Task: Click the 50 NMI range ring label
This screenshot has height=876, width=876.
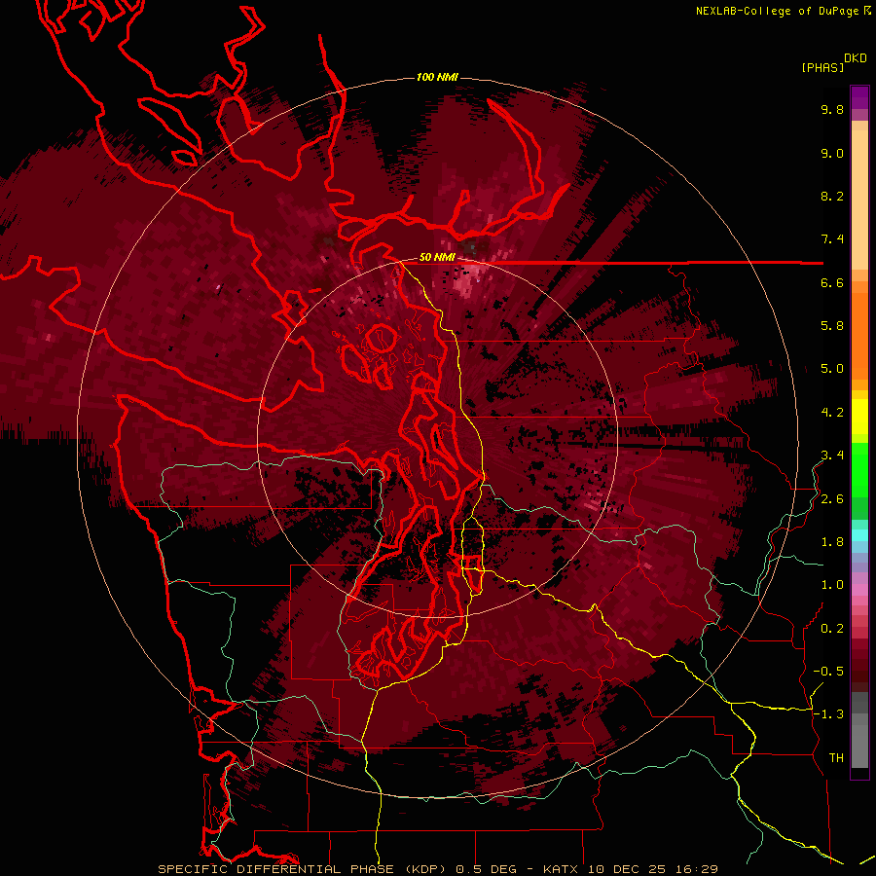Action: point(437,257)
